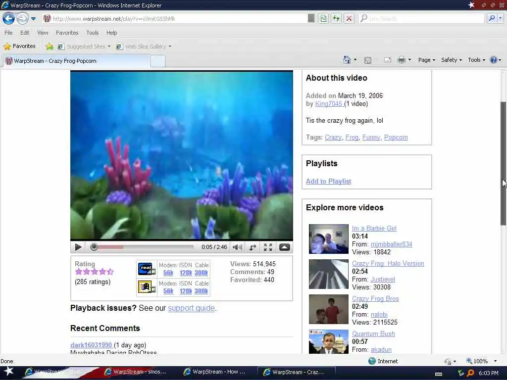
Task: Click the Read Mail icon
Action: [387, 60]
